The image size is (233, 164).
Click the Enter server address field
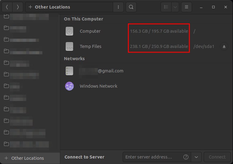tap(153, 157)
